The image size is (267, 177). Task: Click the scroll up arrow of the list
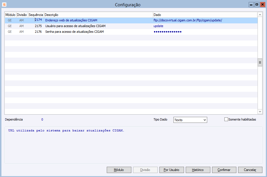coord(260,15)
